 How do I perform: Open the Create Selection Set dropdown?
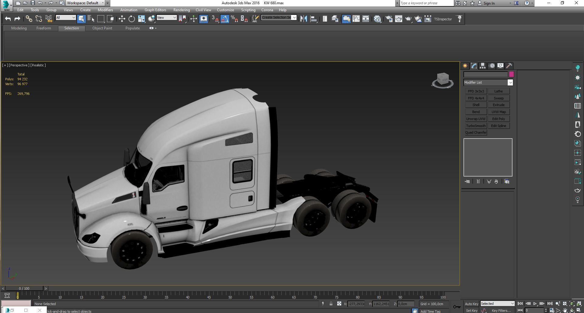(279, 17)
